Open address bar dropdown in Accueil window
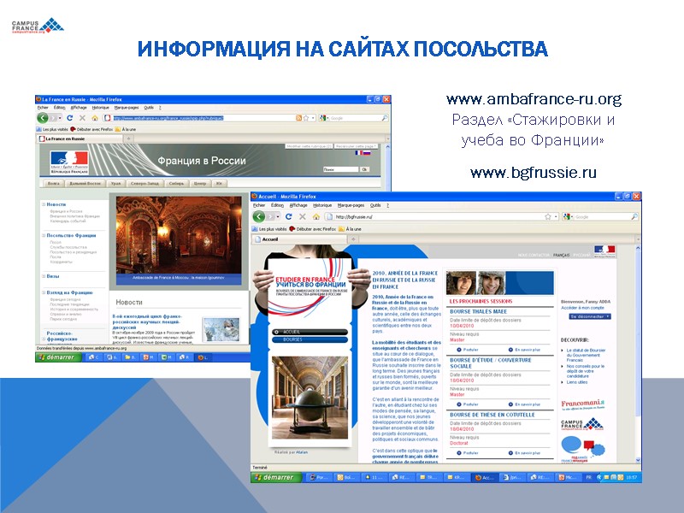 click(x=556, y=216)
